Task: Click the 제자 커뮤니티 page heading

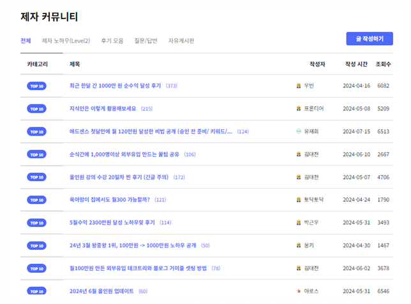Action: 49,17
